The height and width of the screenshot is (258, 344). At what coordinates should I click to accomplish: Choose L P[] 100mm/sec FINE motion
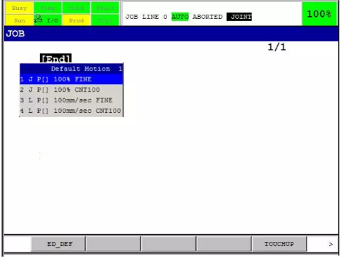tap(72, 100)
